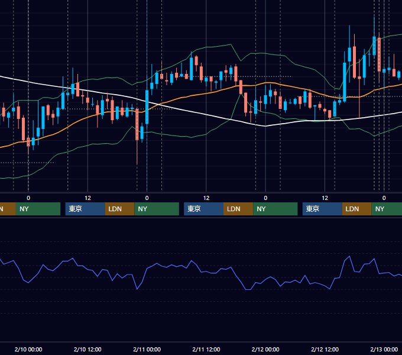Click the hour label 12 above 2/10 12:00
This screenshot has width=402, height=355.
tap(87, 198)
